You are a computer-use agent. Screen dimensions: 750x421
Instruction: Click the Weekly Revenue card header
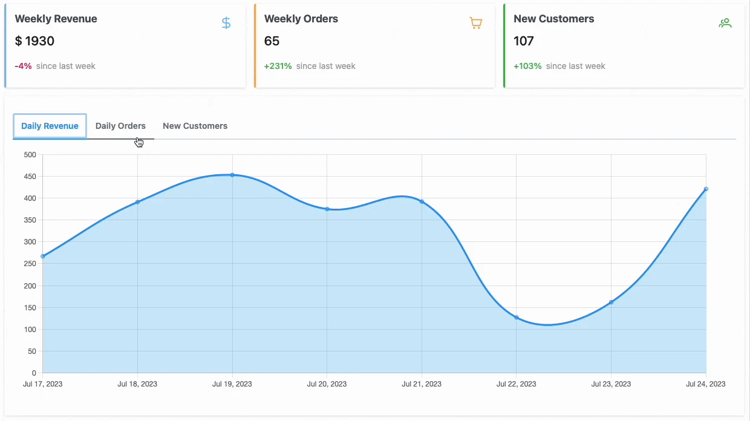(56, 19)
